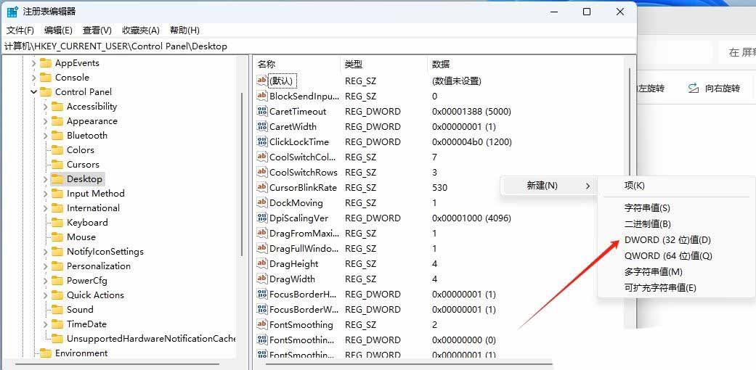Expand the Accessibility tree node
756x370 pixels.
pos(45,107)
